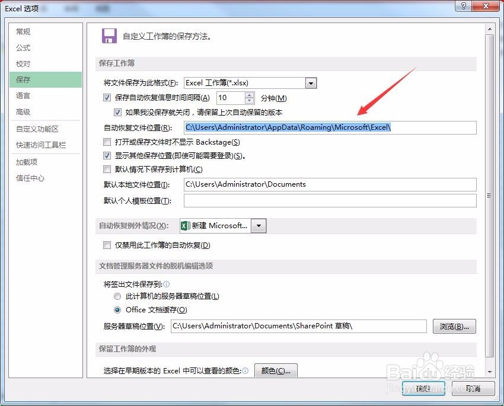Enable 打开或保存文件时不显示 Backstage checkbox
This screenshot has height=406, width=504.
(x=107, y=142)
